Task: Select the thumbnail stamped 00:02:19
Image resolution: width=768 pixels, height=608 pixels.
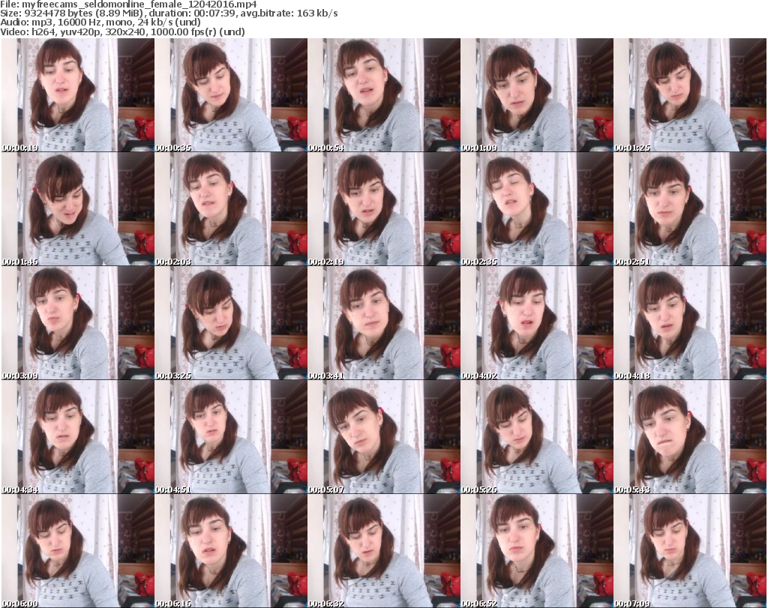Action: point(383,209)
